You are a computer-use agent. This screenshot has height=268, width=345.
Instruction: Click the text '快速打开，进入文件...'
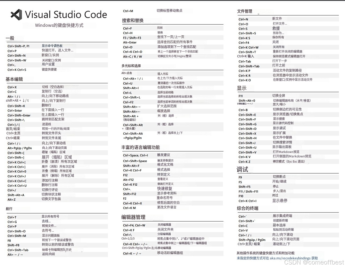[x=57, y=50]
